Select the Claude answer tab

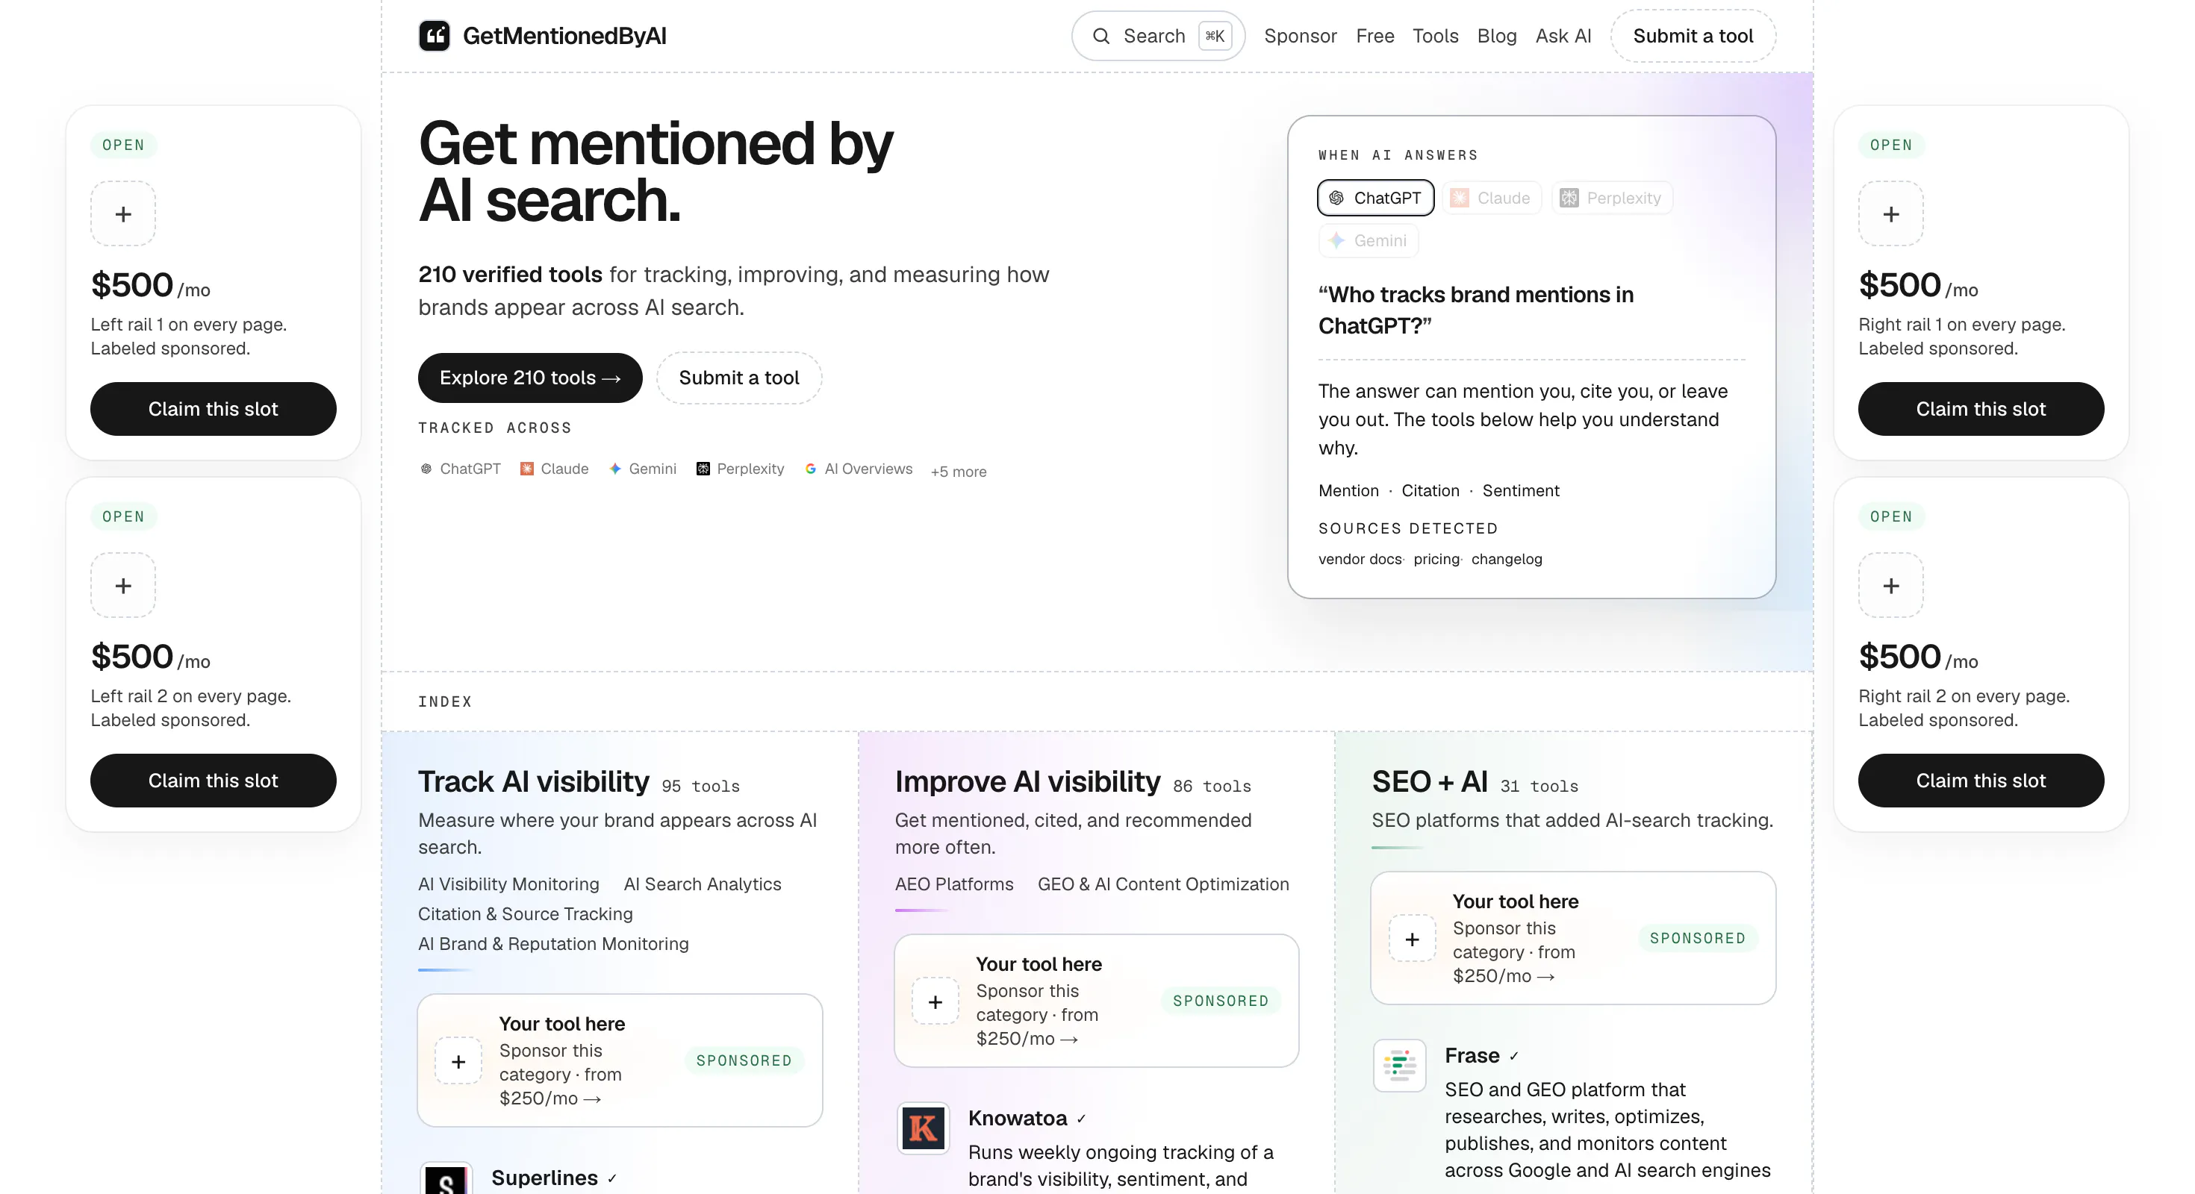[1491, 198]
